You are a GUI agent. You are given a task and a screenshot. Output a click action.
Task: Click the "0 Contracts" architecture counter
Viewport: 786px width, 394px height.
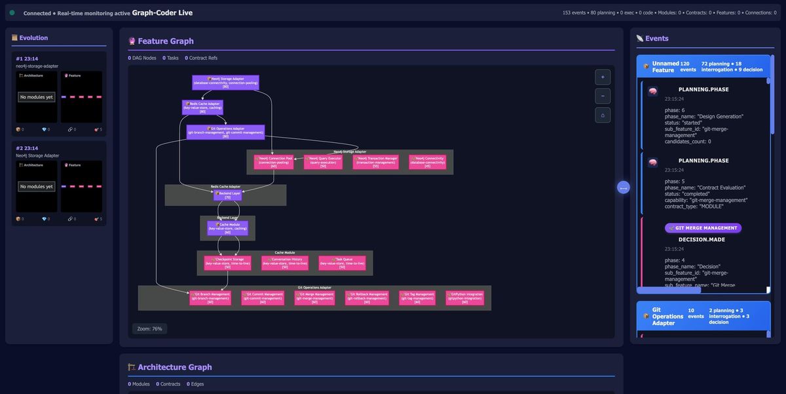pos(168,384)
